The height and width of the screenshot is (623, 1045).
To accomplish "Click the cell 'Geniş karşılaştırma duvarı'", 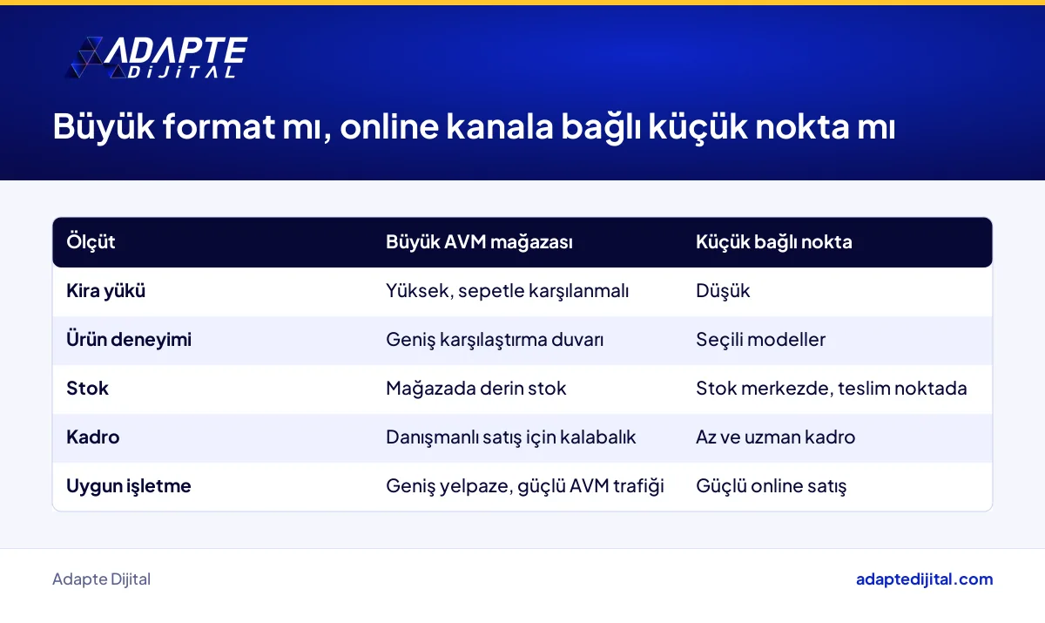I will point(495,340).
